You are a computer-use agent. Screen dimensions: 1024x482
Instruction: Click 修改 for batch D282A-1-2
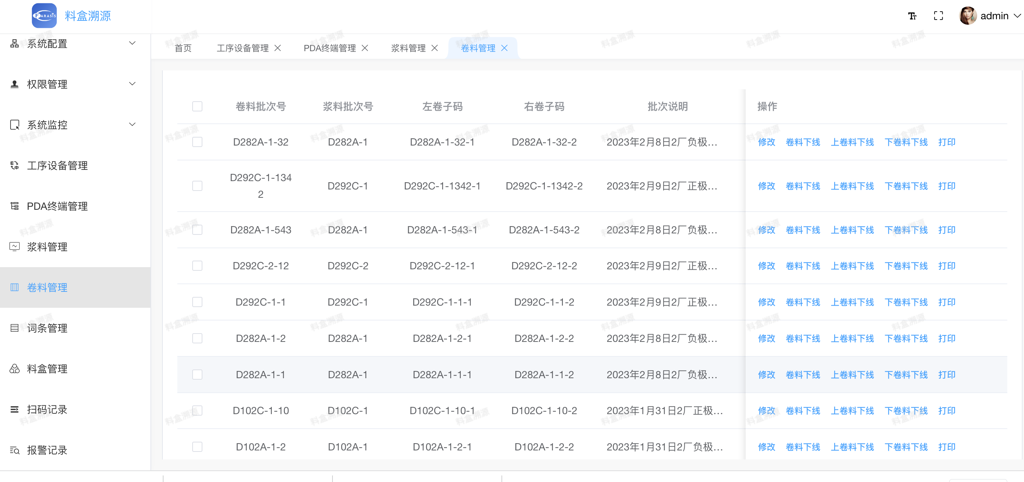(766, 338)
